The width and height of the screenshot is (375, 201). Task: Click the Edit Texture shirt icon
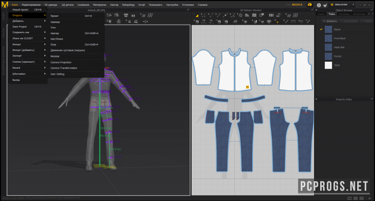click(x=245, y=22)
